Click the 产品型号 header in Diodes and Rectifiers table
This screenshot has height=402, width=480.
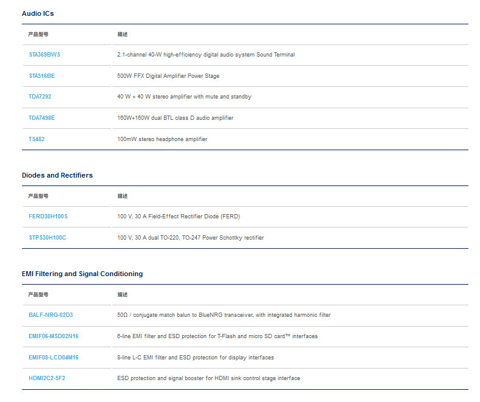pos(38,196)
